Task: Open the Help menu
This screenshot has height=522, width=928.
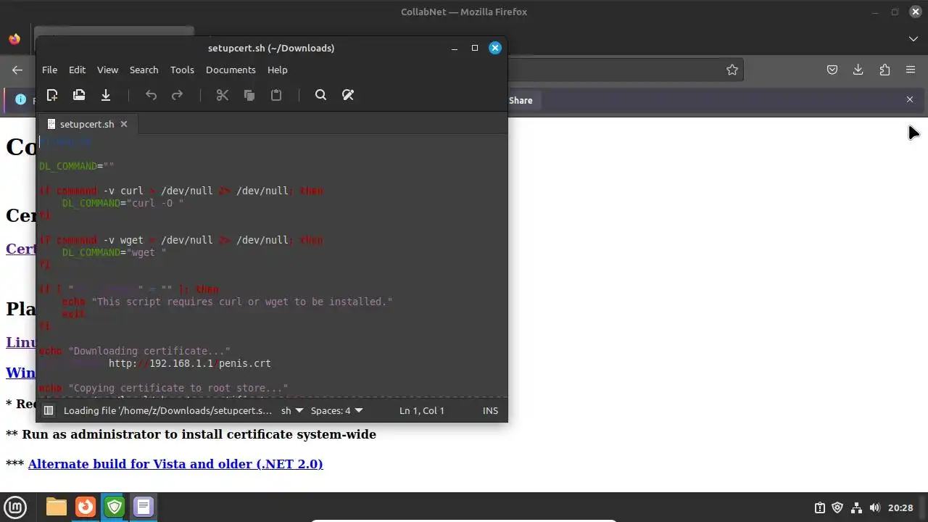Action: (277, 70)
